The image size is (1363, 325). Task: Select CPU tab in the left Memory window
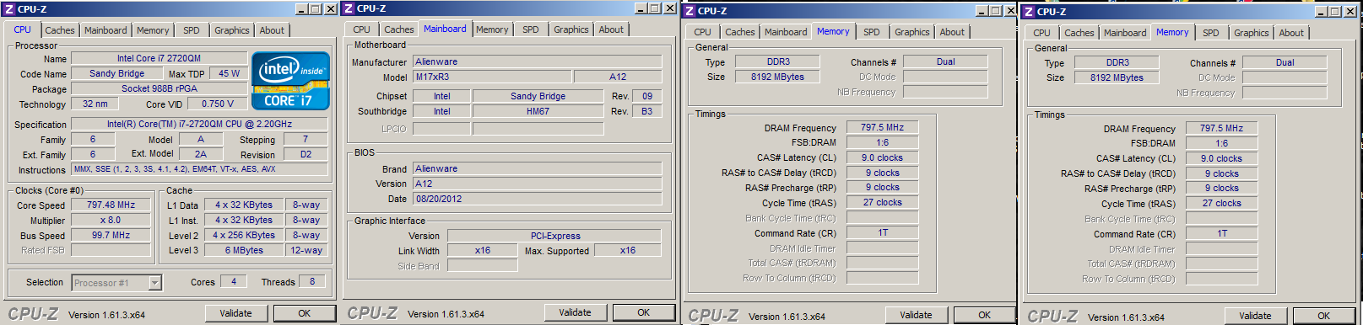tap(702, 32)
